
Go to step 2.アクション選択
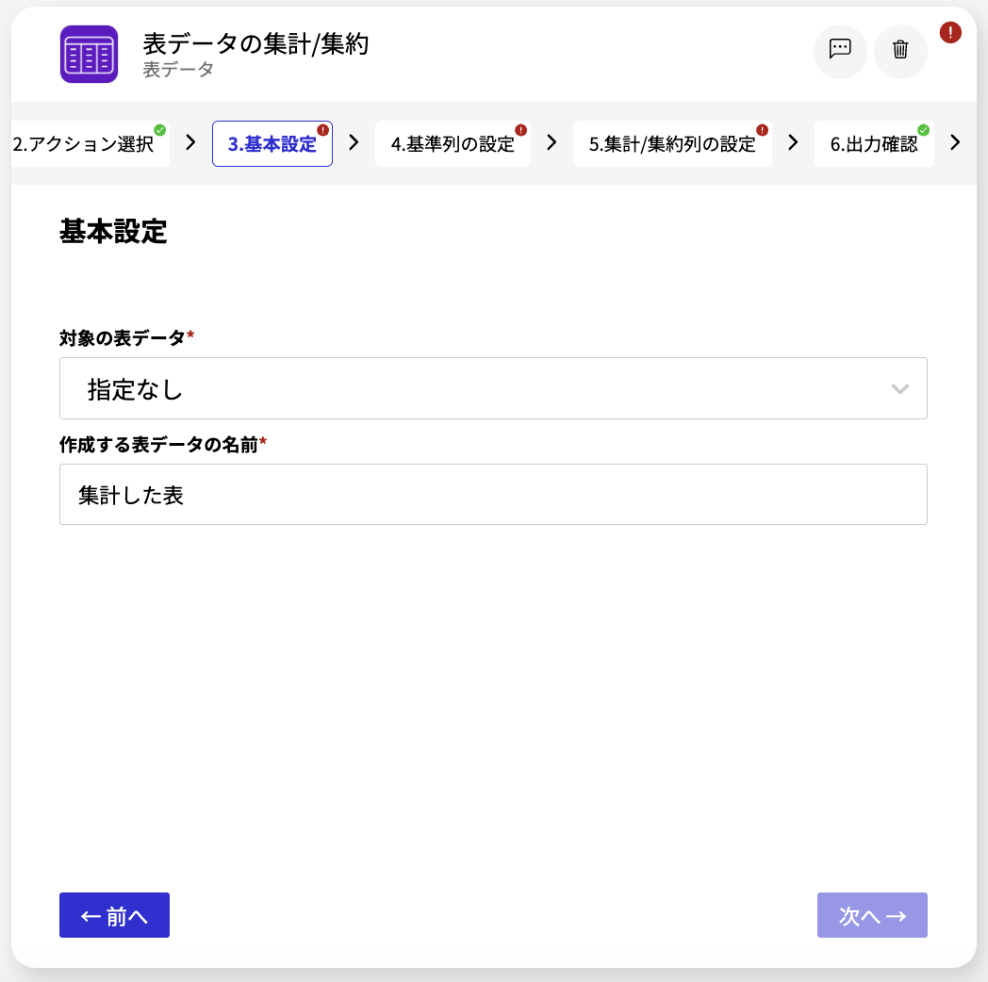89,143
